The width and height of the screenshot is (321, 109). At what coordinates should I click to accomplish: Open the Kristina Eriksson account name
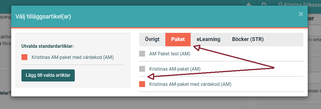coord(302,4)
